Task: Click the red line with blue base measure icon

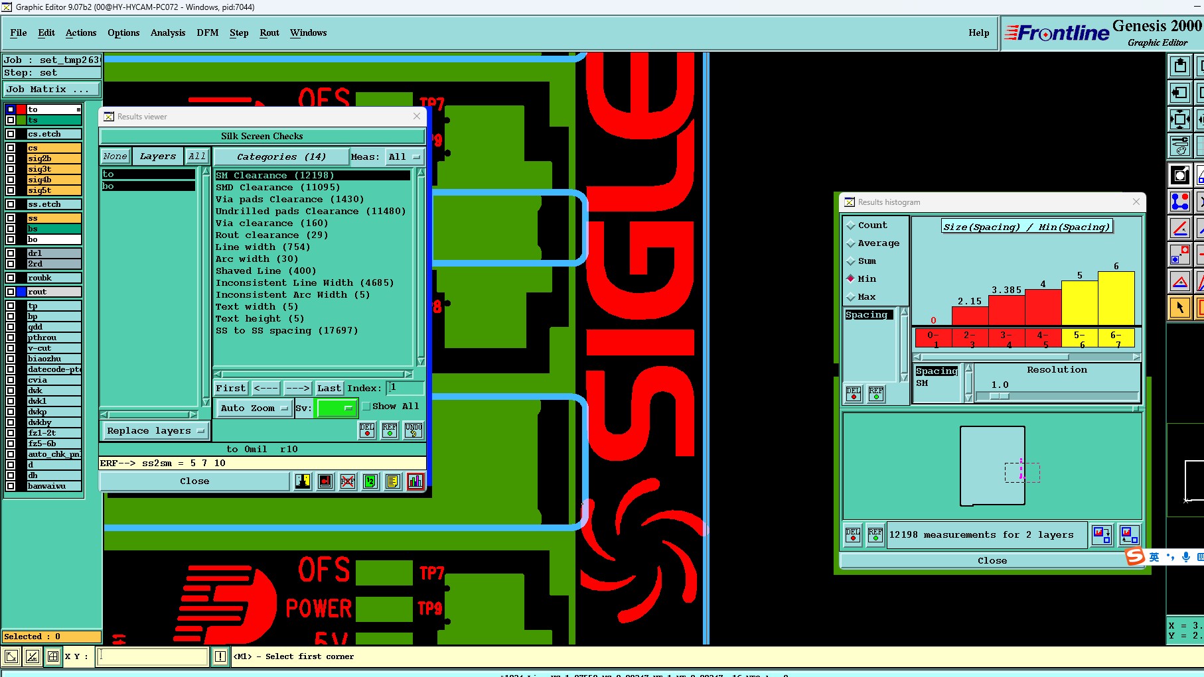Action: point(1180,228)
